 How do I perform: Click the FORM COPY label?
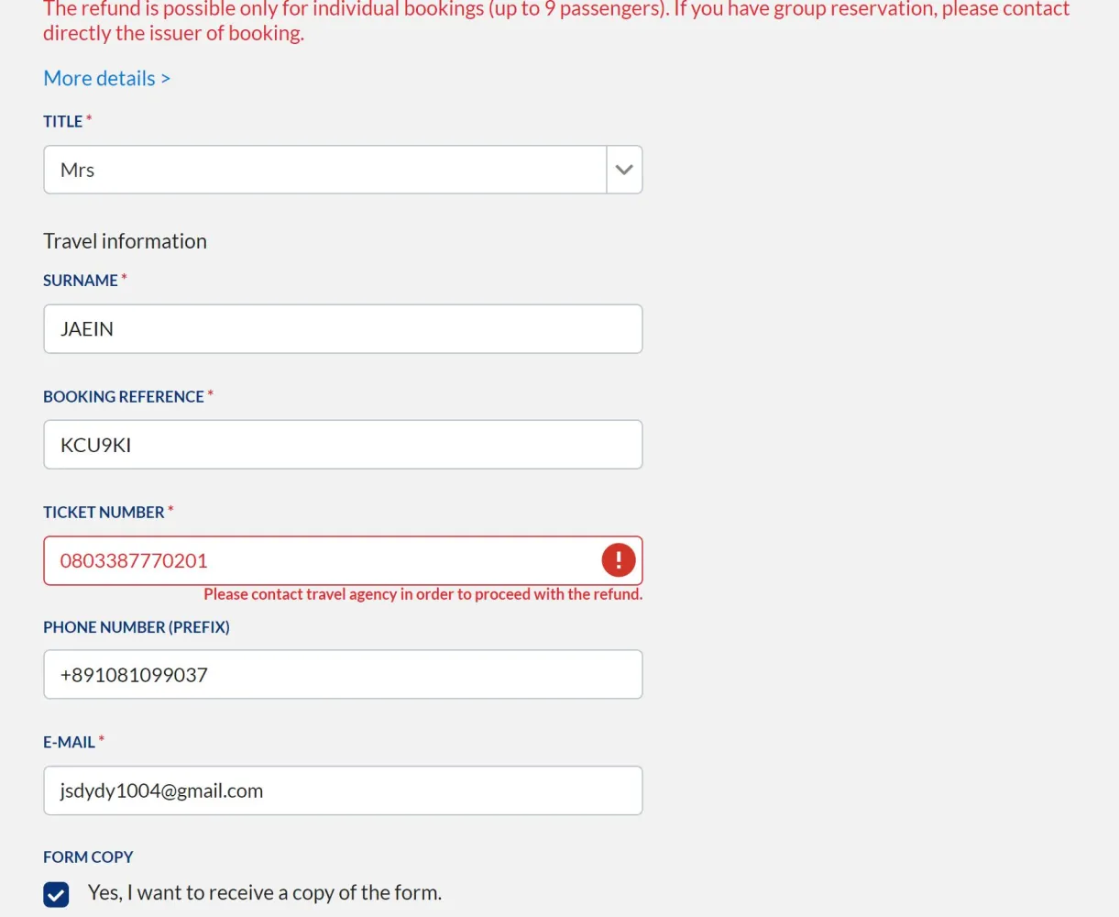tap(88, 857)
